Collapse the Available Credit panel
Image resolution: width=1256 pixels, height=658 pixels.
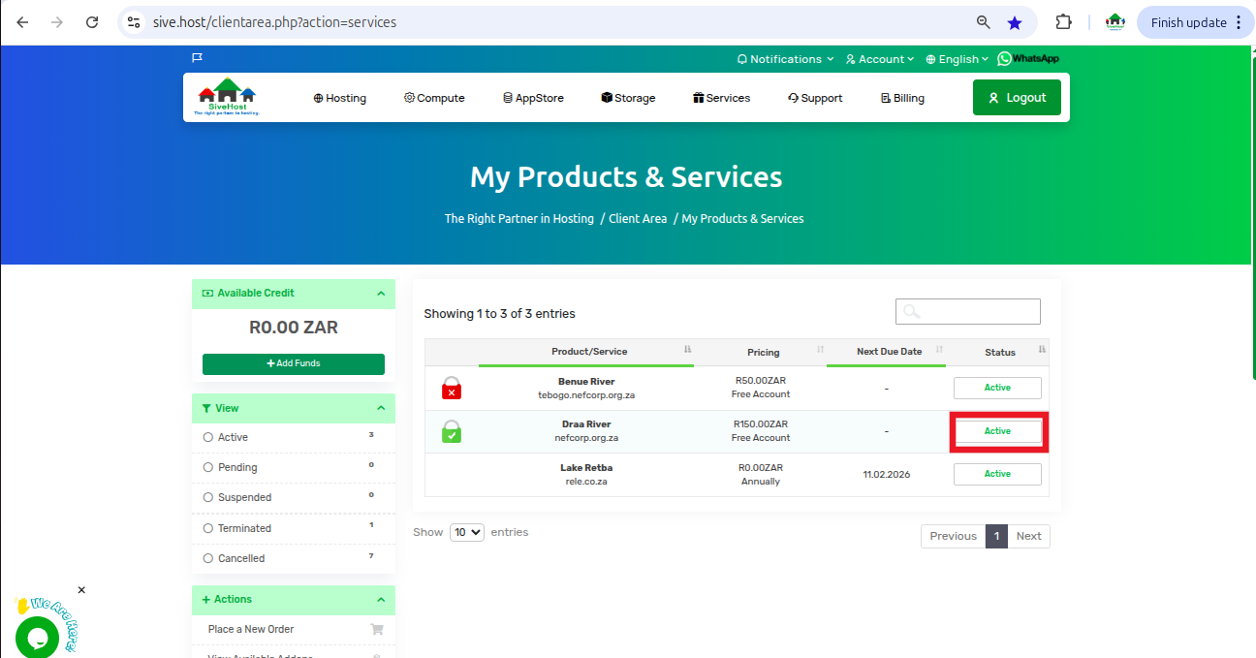381,294
